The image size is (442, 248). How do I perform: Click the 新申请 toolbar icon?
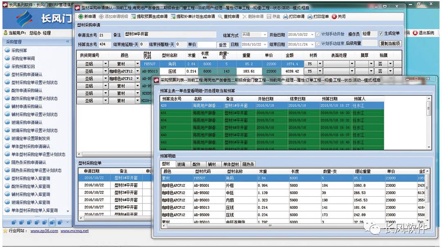point(80,17)
